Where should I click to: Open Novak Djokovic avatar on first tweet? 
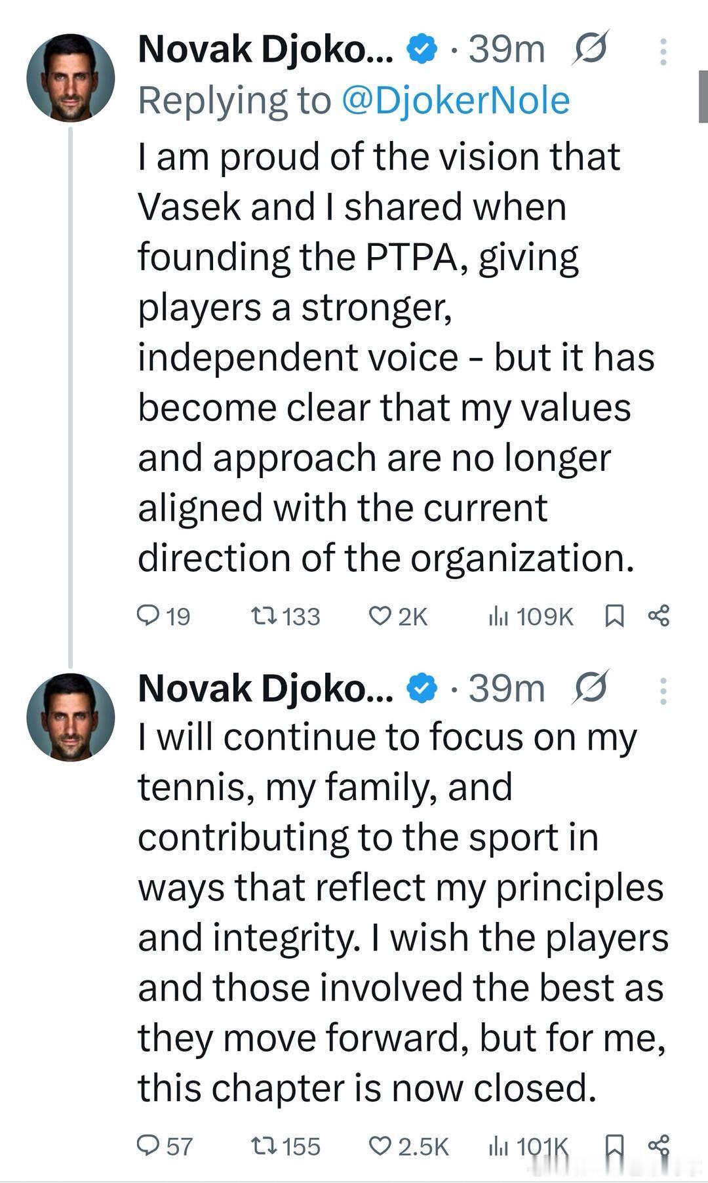(70, 78)
